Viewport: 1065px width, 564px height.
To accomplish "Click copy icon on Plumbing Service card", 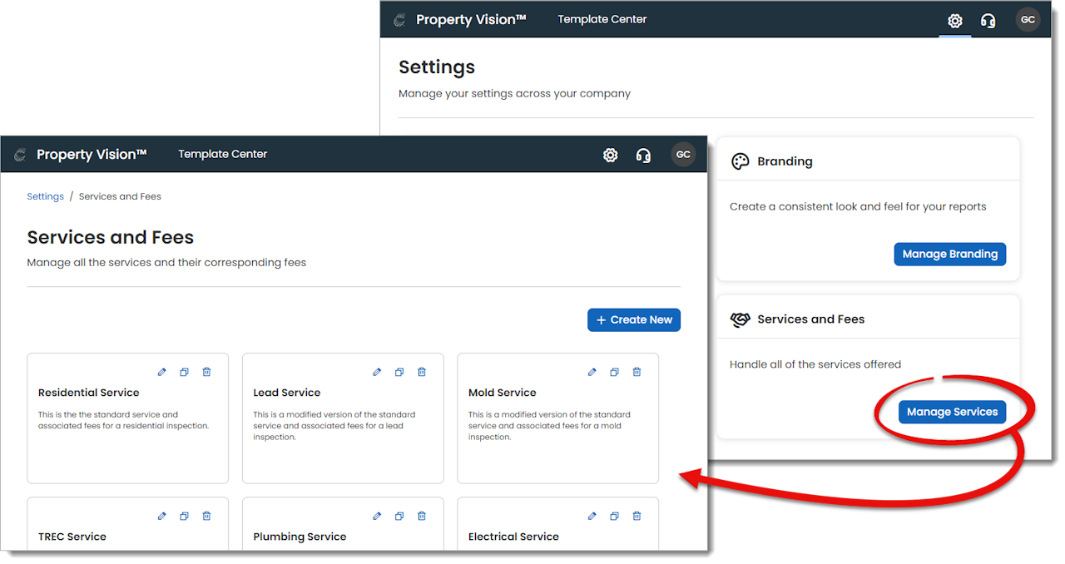I will (399, 516).
